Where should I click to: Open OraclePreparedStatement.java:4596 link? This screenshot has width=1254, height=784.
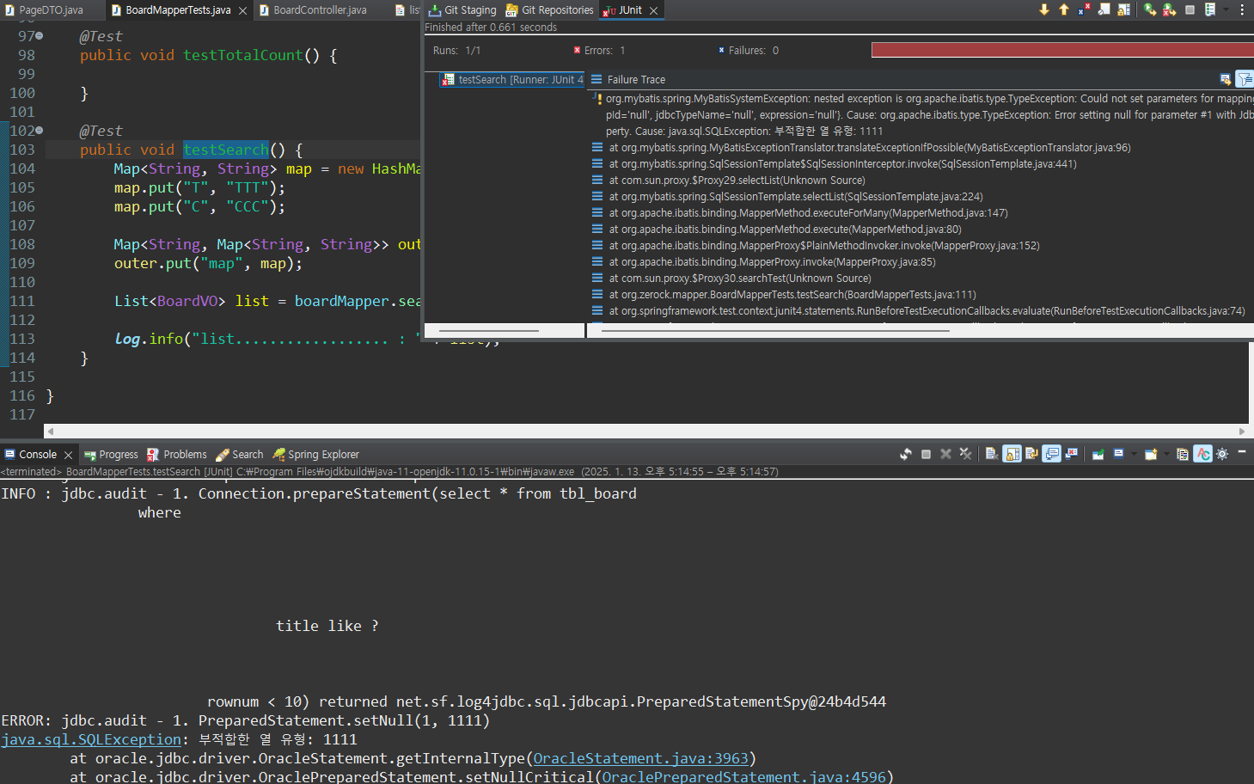(743, 776)
